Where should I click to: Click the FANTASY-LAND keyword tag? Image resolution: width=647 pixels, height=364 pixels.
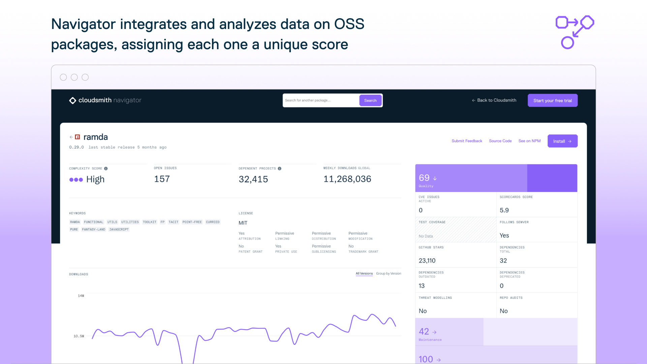coord(94,230)
